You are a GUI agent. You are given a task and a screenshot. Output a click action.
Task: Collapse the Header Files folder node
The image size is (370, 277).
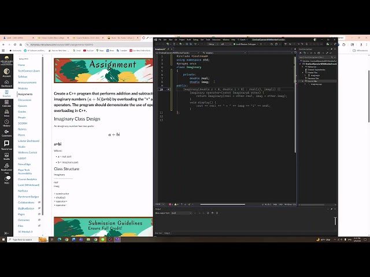(303, 73)
